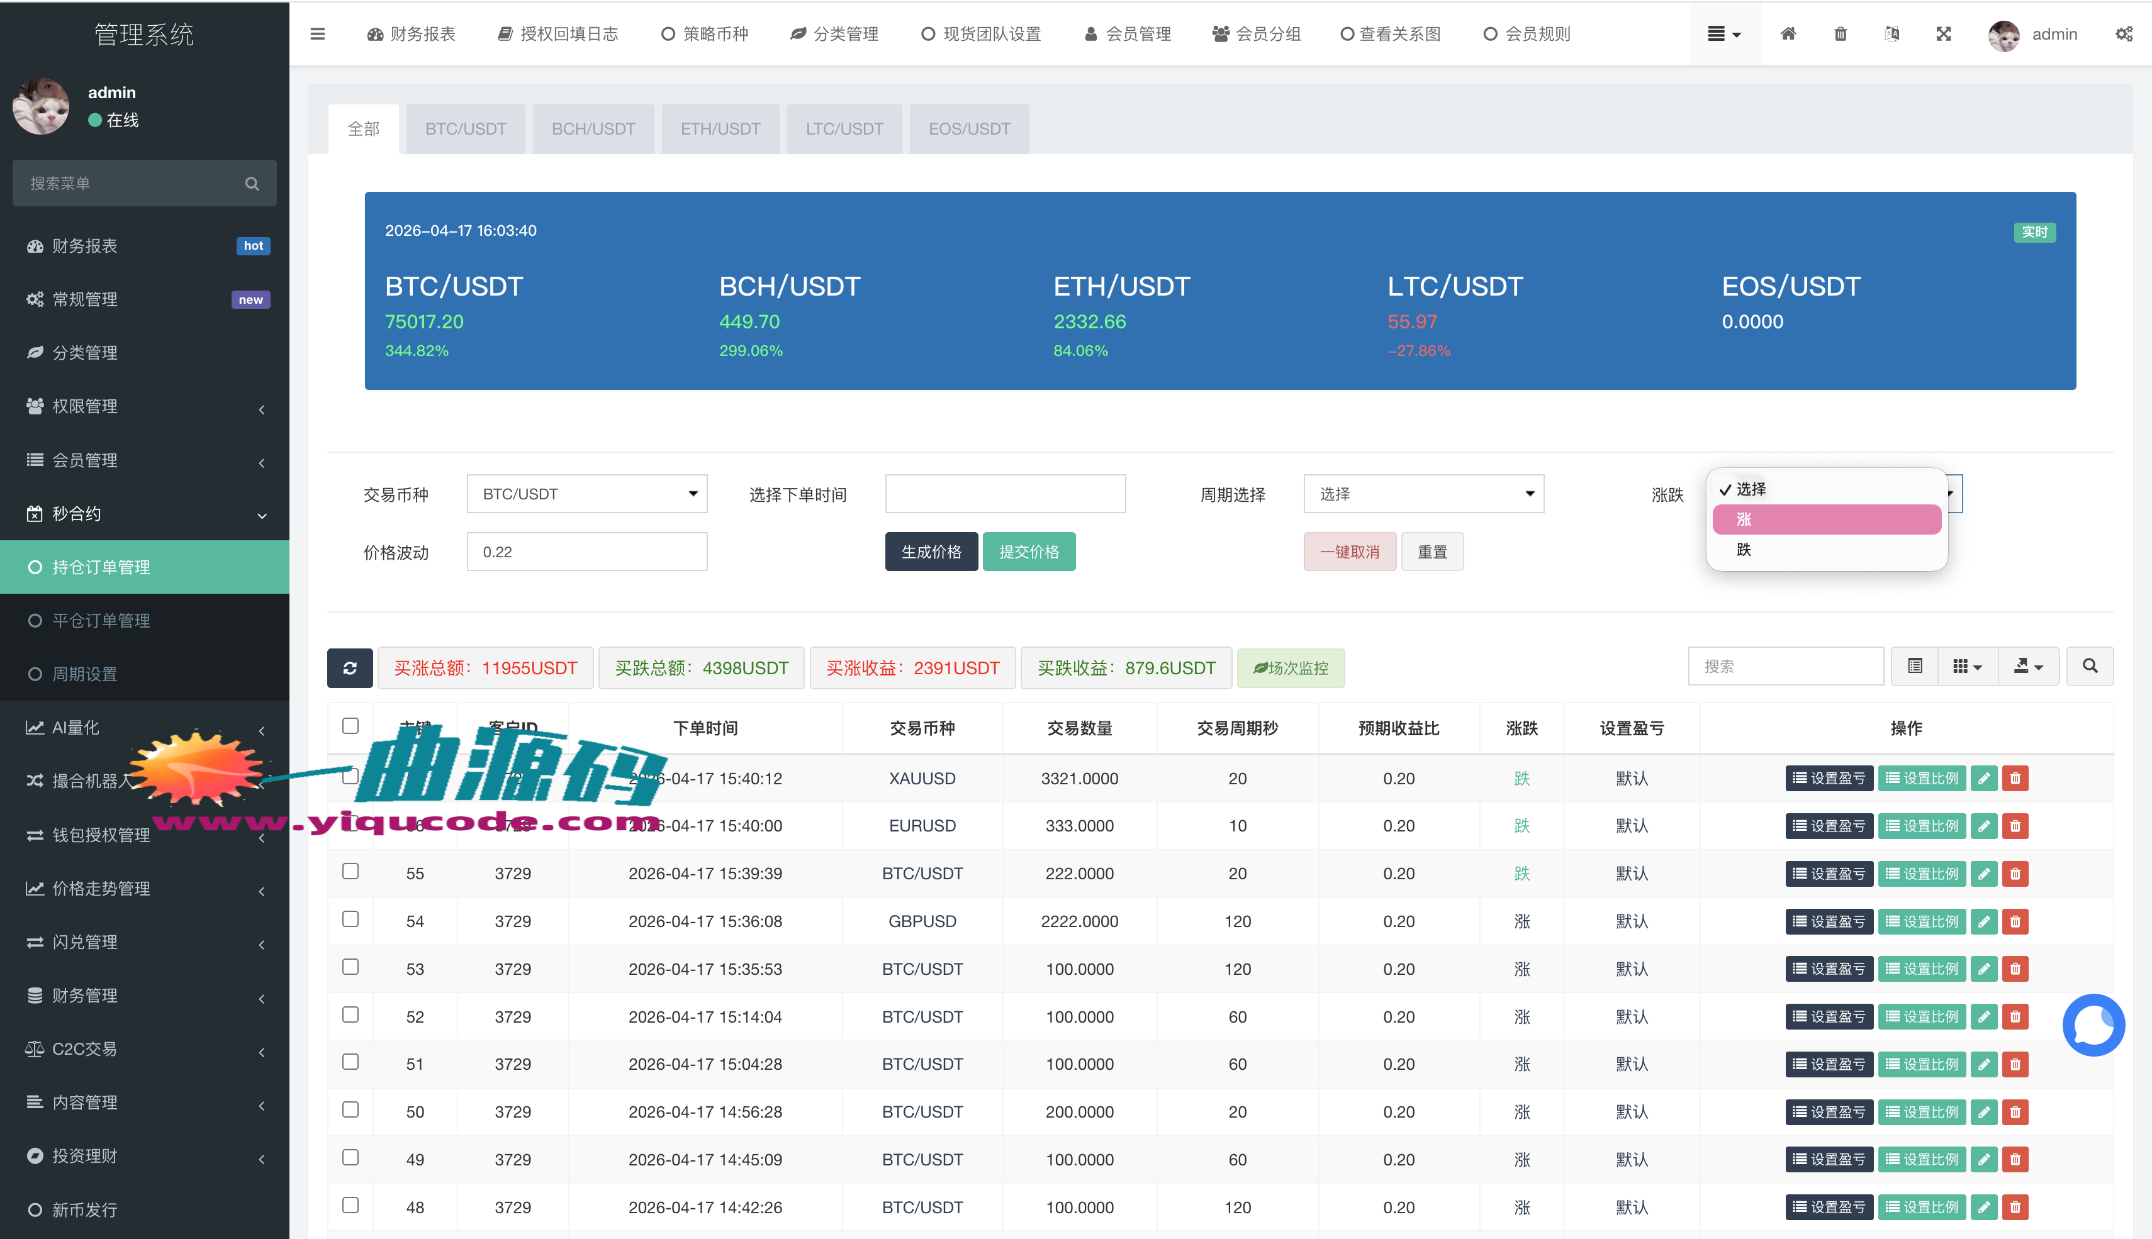Image resolution: width=2152 pixels, height=1239 pixels.
Task: Toggle the select-all checkbox in the table header
Action: tap(350, 725)
